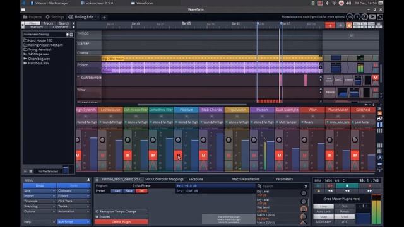Screen dimensions: 404x227
Task: Go up a folder in file browser
Action: tap(68, 34)
